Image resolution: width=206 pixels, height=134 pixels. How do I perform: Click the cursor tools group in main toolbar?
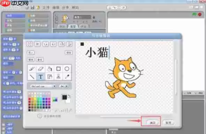(117, 7)
